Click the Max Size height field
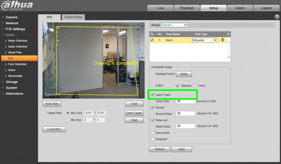This screenshot has height=164, width=281. (101, 113)
